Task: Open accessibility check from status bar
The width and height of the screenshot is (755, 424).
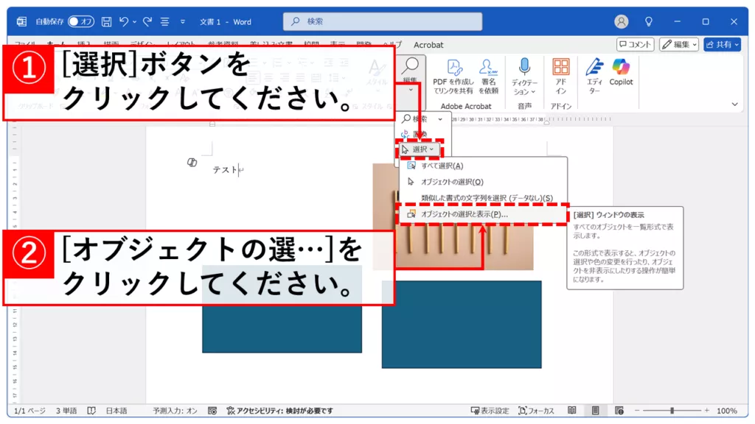Action: tap(279, 411)
